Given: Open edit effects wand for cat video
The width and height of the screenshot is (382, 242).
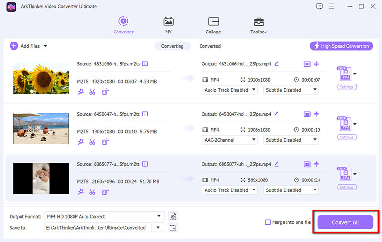Looking at the screenshot, I should [x=81, y=192].
